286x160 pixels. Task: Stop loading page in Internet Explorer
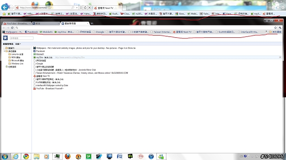pos(89,8)
